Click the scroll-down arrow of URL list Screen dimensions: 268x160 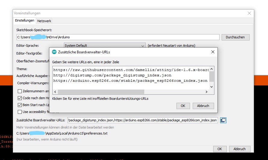pyautogui.click(x=212, y=87)
